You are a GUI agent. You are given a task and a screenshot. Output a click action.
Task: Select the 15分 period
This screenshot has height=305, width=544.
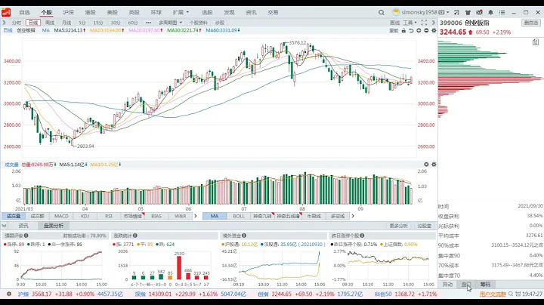[98, 23]
